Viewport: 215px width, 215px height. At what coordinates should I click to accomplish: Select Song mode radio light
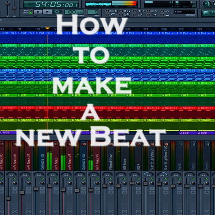(x=30, y=13)
